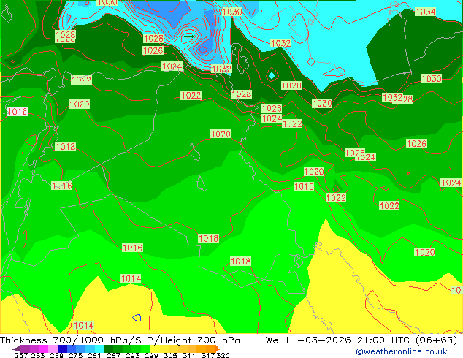
Task: Click the 299 legend value
Action: (x=151, y=355)
